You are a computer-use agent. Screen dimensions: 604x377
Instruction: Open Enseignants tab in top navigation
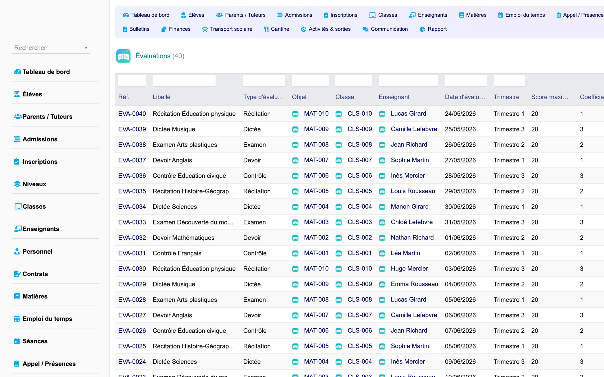(428, 15)
